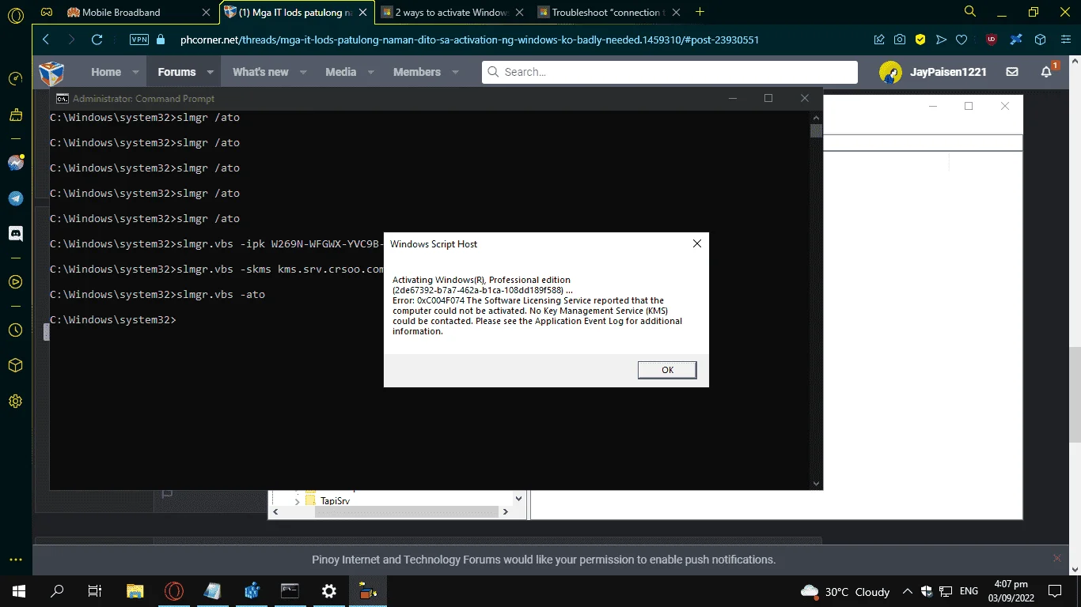Viewport: 1081px width, 607px height.
Task: Open History clock icon in sidebar
Action: click(x=15, y=330)
